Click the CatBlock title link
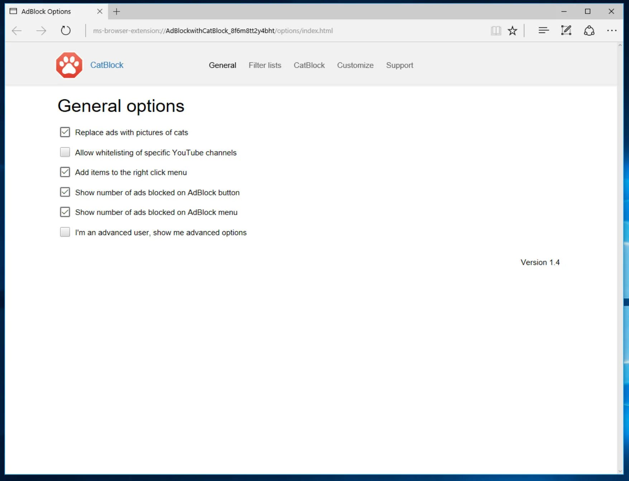The image size is (629, 481). [107, 65]
